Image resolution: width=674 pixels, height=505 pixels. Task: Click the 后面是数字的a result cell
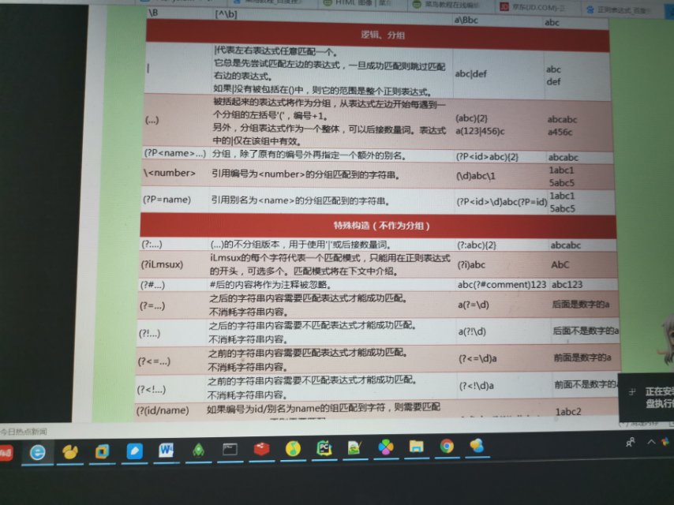click(581, 305)
